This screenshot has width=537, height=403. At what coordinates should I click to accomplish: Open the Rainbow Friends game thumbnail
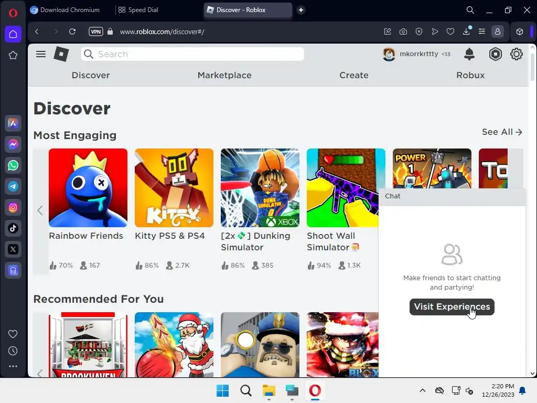coord(88,188)
